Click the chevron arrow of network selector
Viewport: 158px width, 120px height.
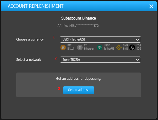137,60
